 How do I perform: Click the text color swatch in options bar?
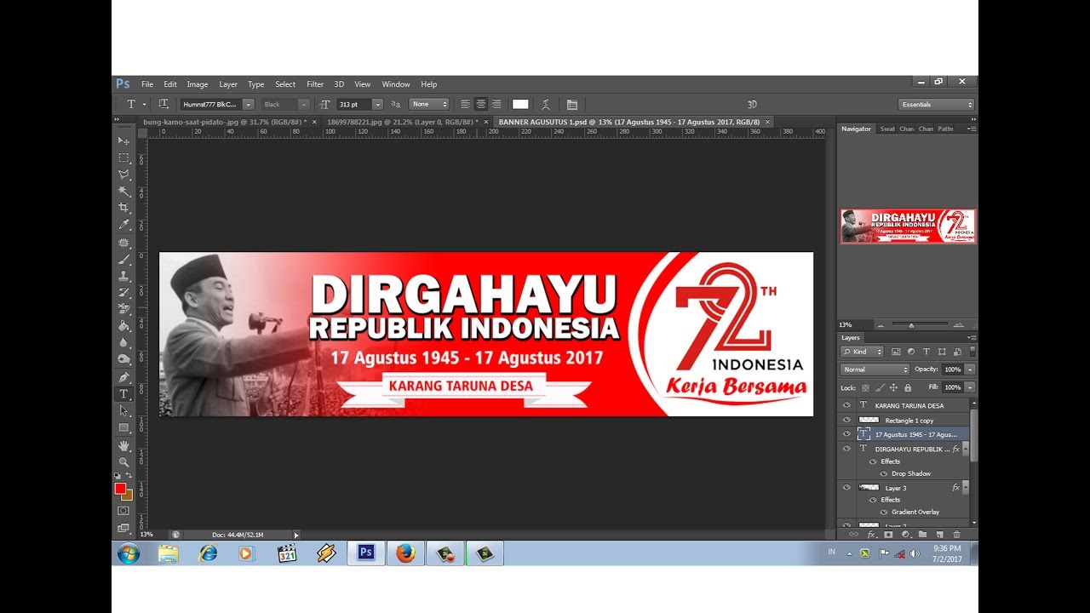(520, 104)
